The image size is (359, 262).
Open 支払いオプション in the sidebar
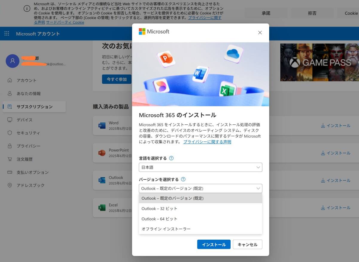click(x=34, y=172)
